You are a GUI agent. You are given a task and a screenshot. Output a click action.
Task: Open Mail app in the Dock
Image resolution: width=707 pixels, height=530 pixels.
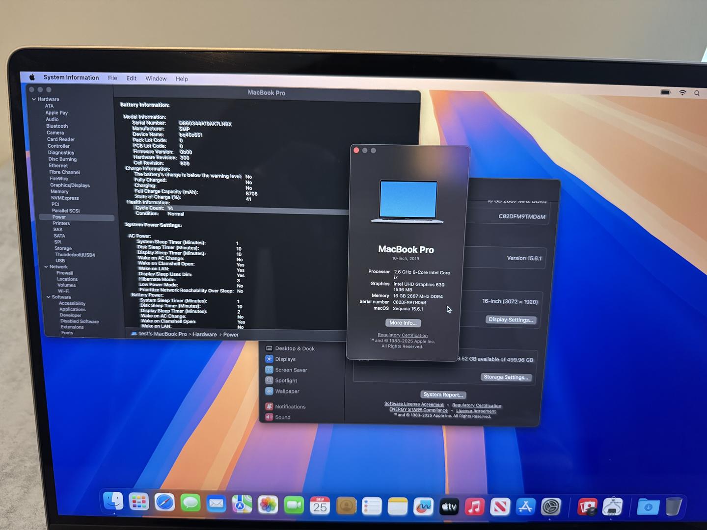tap(216, 503)
